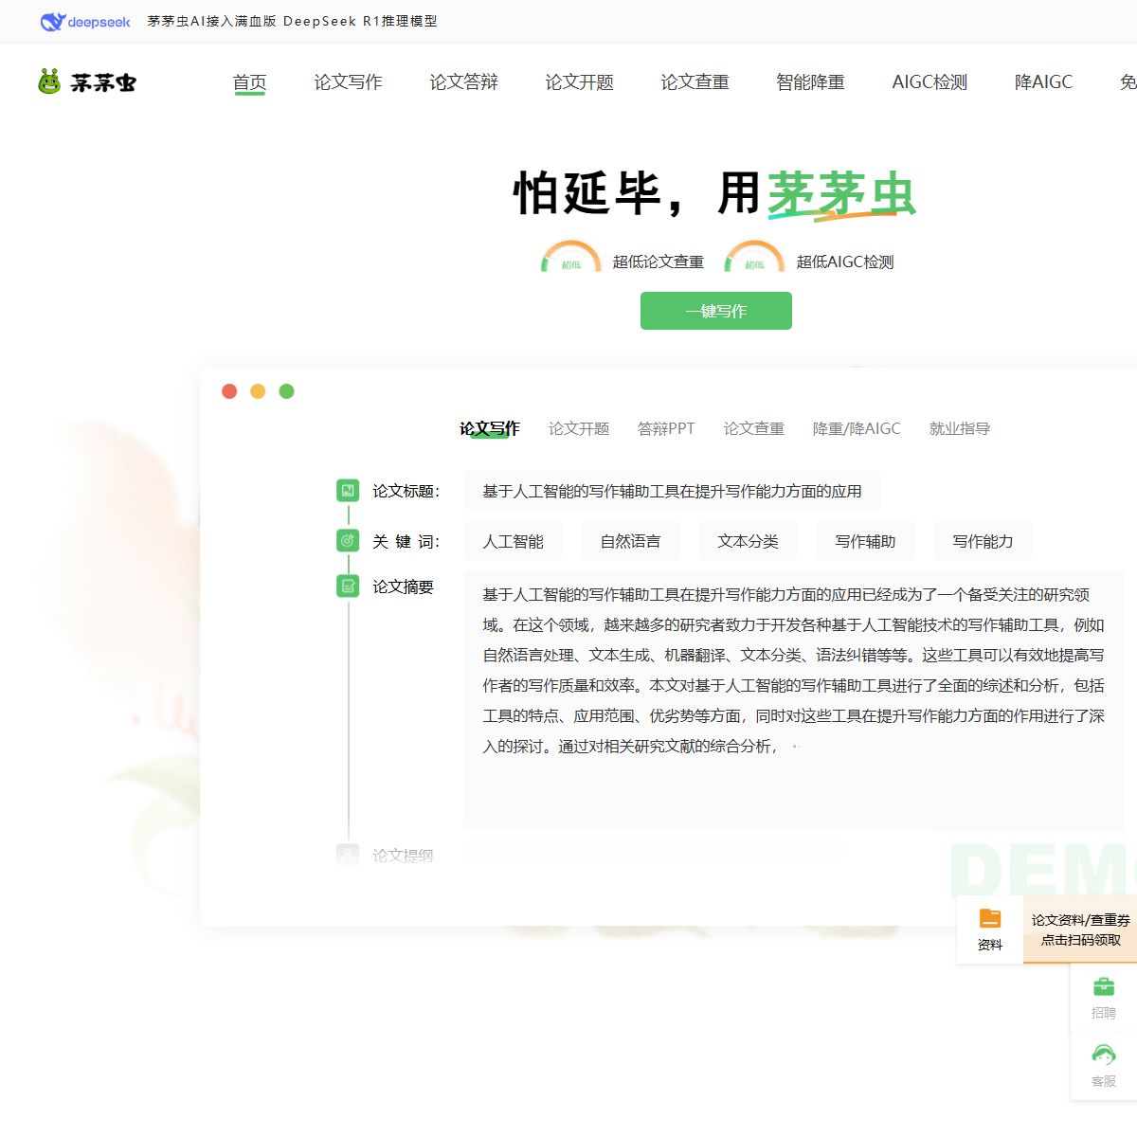Go to 首页 in the navigation bar

(x=250, y=82)
